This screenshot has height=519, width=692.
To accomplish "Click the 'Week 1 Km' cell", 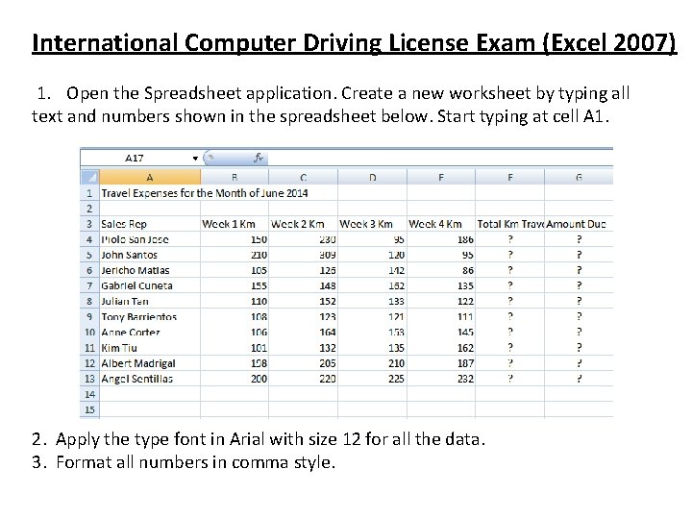I will coord(235,224).
